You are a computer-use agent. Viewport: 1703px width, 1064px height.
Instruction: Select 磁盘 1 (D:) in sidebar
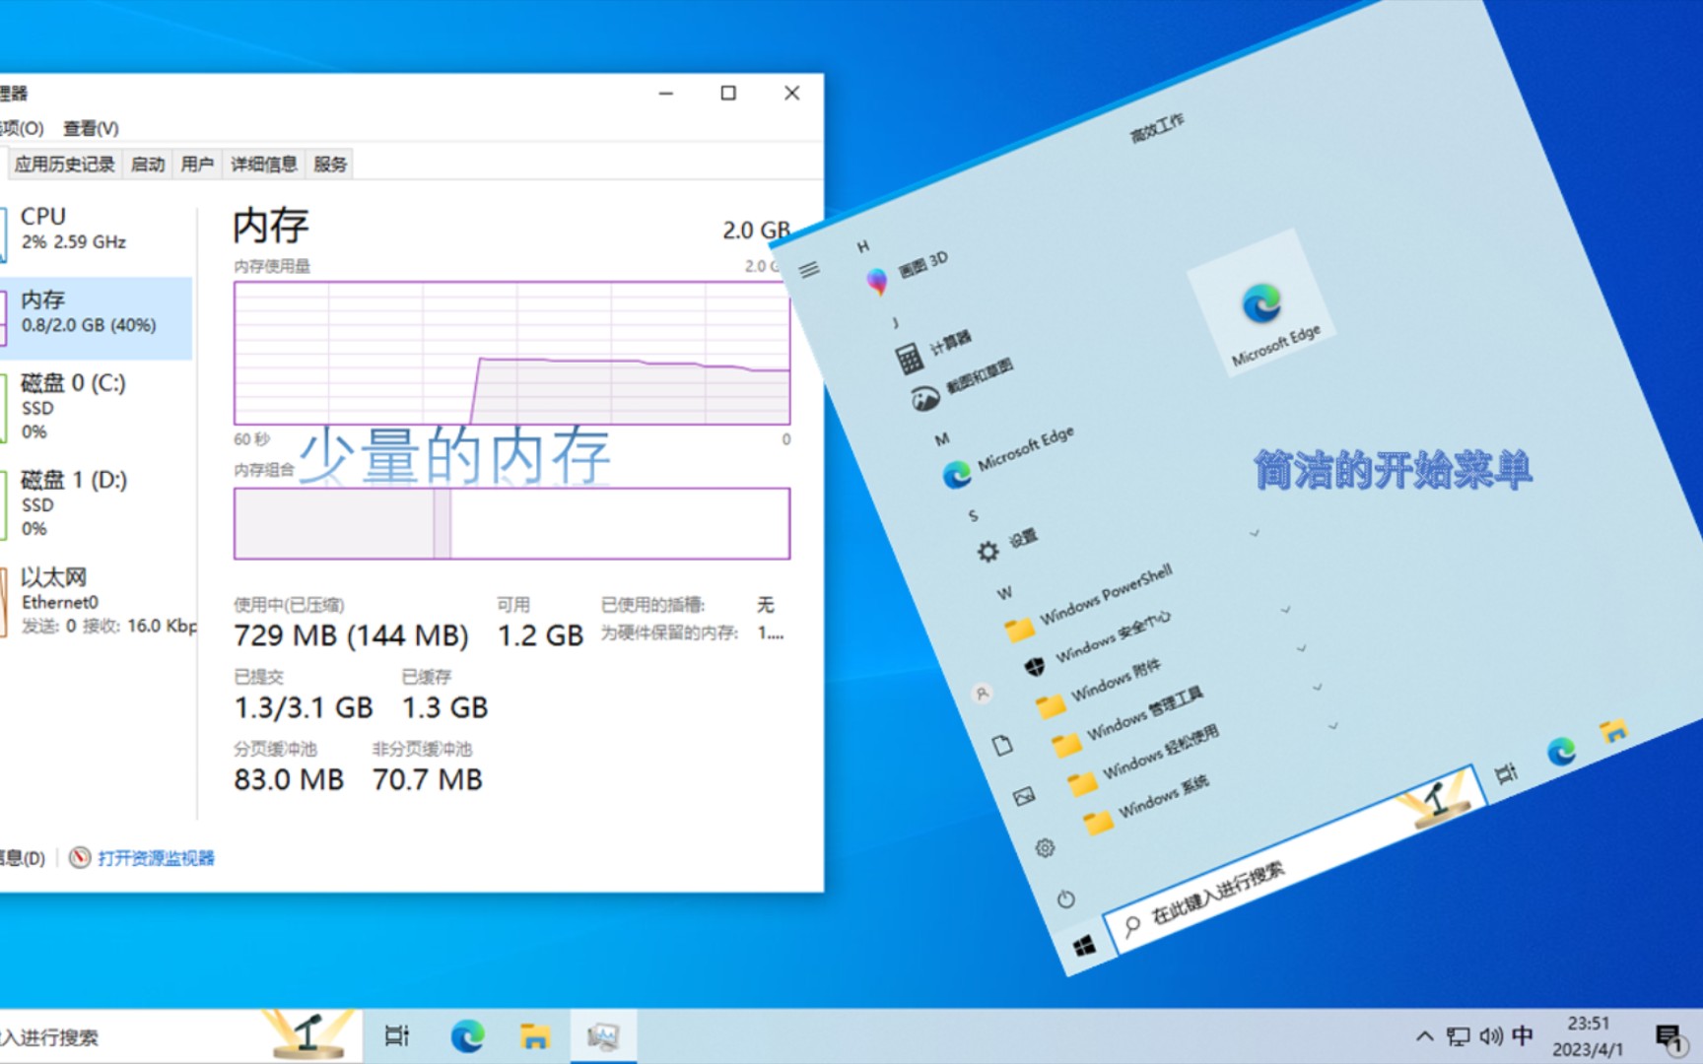(x=97, y=503)
